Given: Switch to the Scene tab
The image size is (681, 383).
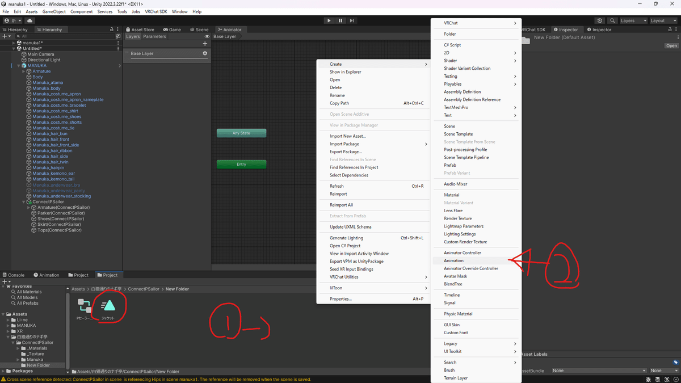Looking at the screenshot, I should tap(199, 30).
